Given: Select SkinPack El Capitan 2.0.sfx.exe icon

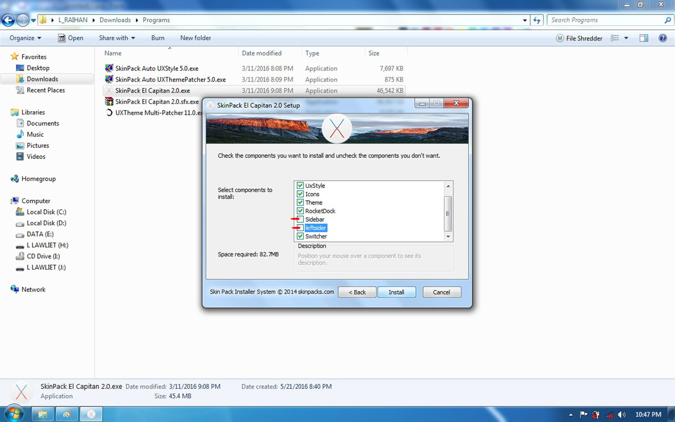Looking at the screenshot, I should [109, 101].
